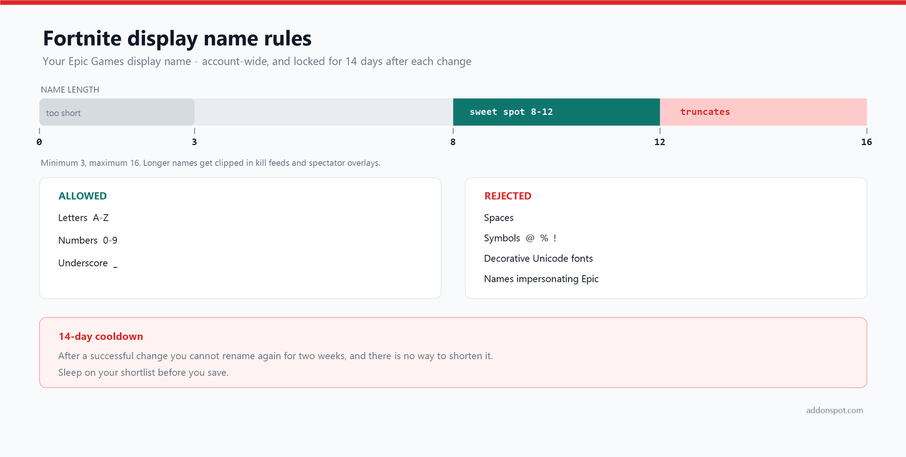Select the subtitle about the Epic Games display name
This screenshot has width=906, height=457.
[x=257, y=61]
